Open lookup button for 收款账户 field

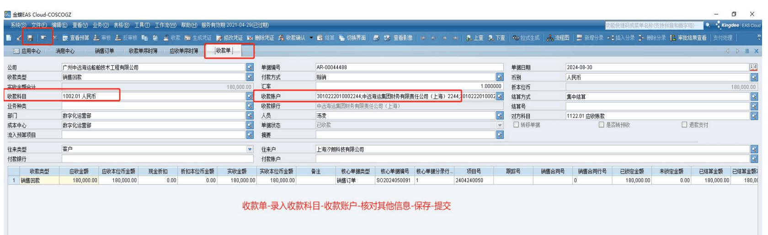click(x=500, y=96)
